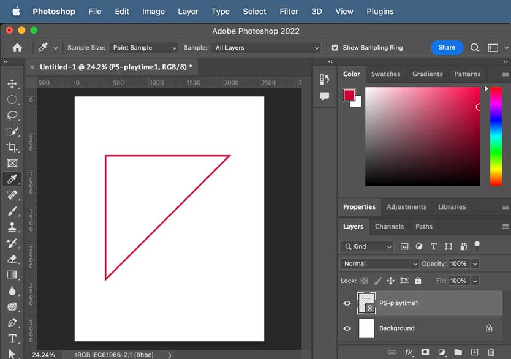Select the Frame tool
The height and width of the screenshot is (359, 511).
pyautogui.click(x=12, y=163)
